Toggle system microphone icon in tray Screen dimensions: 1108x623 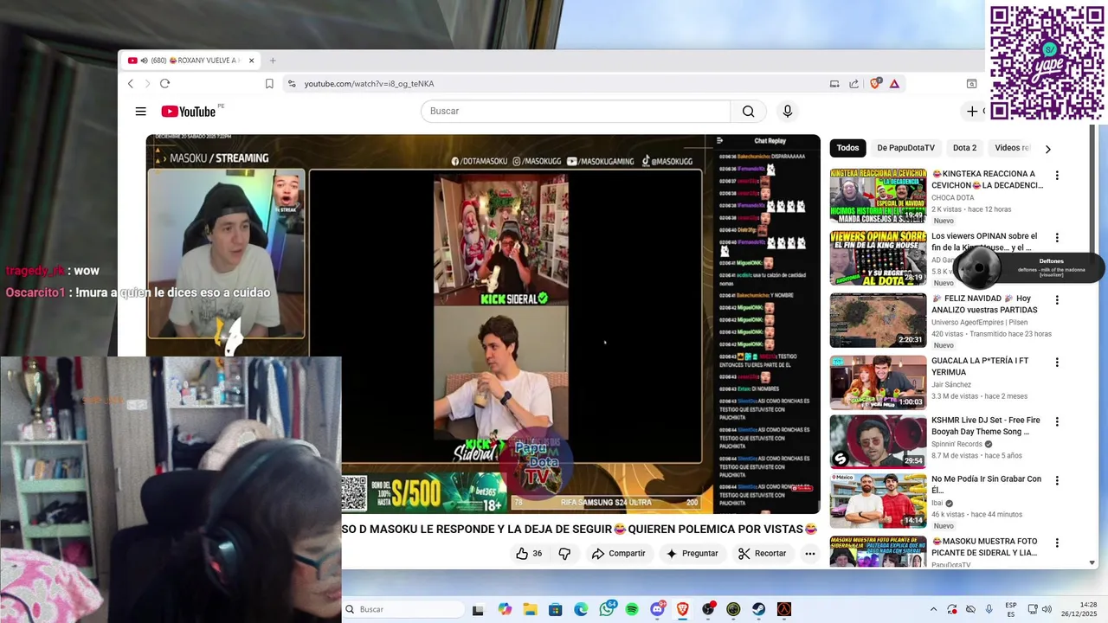tap(989, 609)
